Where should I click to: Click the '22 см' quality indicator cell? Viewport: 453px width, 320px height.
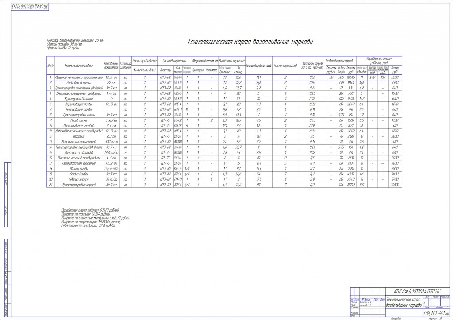(x=111, y=83)
